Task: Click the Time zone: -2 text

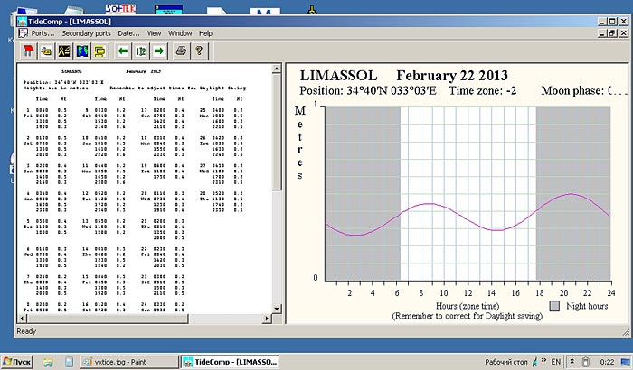Action: (x=482, y=90)
